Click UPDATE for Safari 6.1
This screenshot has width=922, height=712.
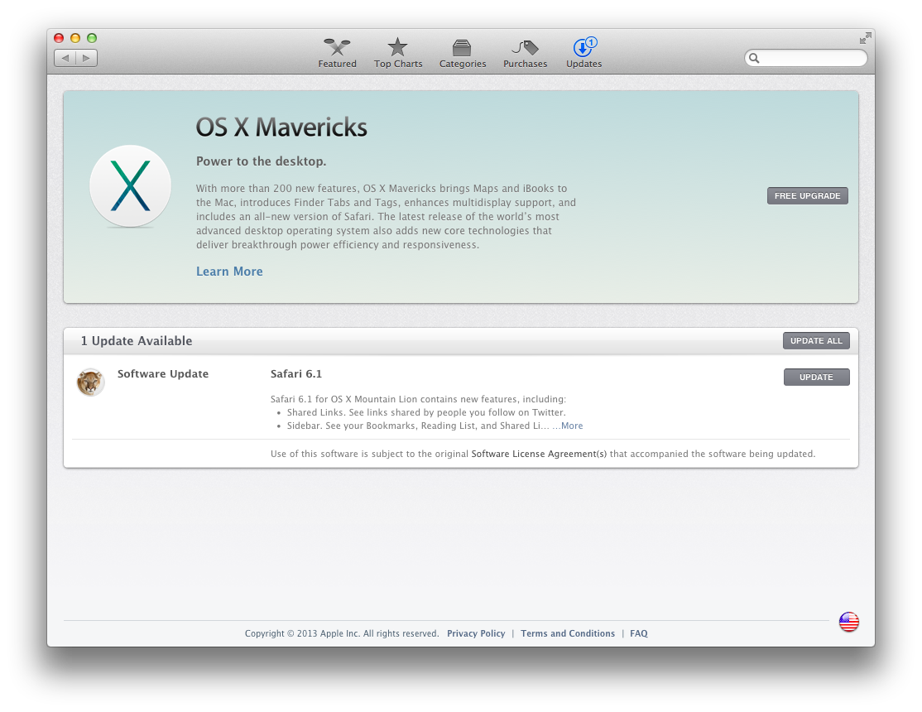pos(816,378)
